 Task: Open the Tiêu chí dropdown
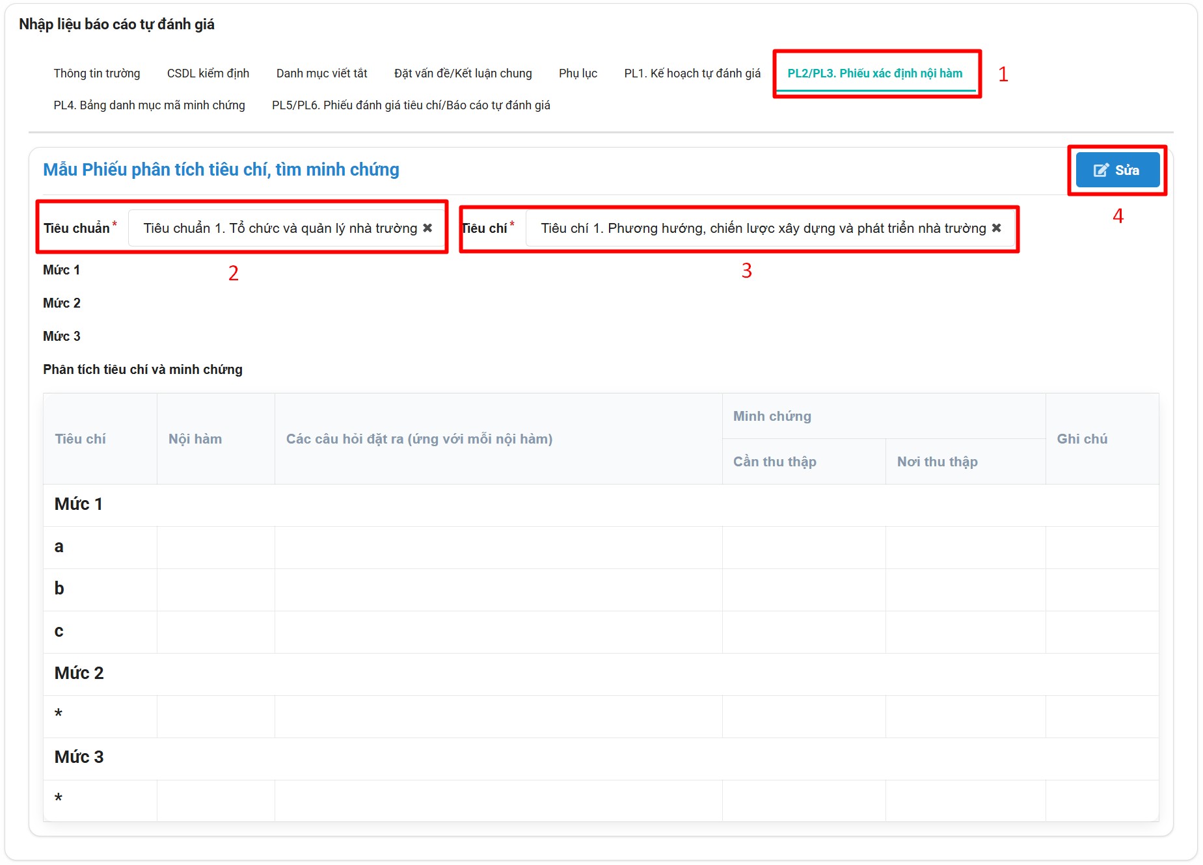761,228
